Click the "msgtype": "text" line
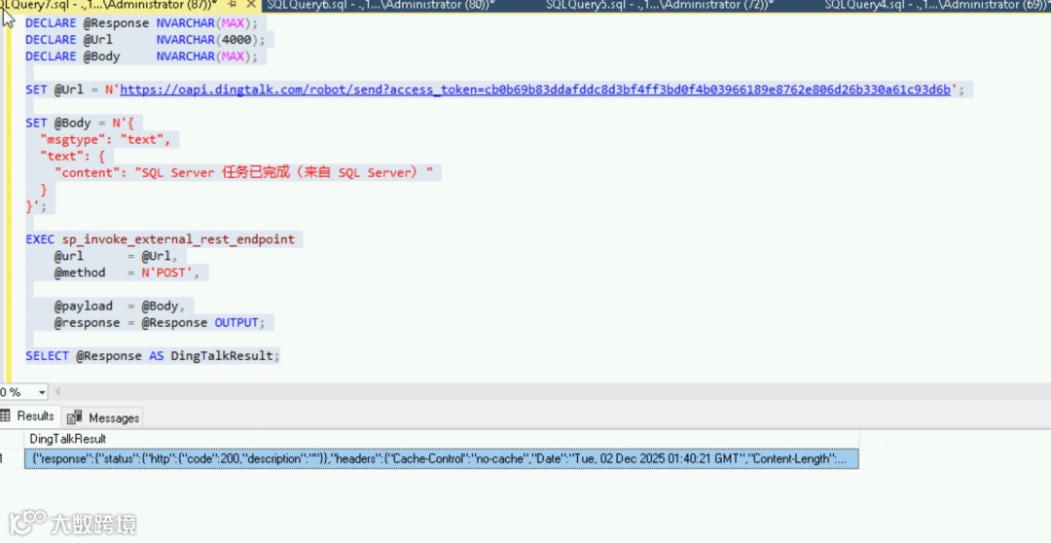This screenshot has height=543, width=1051. pos(106,140)
